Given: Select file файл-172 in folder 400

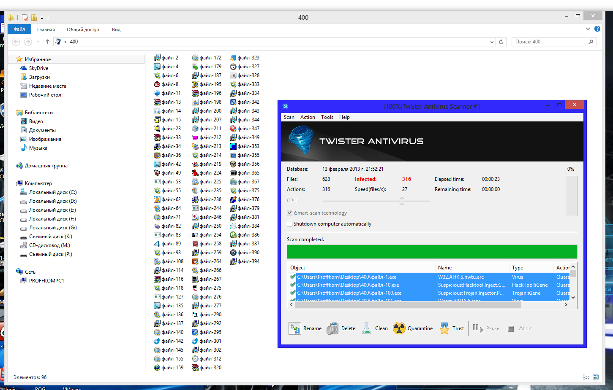Looking at the screenshot, I should pyautogui.click(x=207, y=58).
